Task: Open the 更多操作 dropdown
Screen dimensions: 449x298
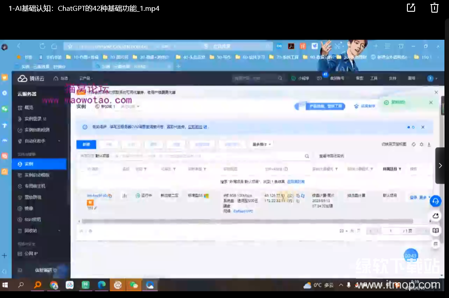Action: pyautogui.click(x=262, y=144)
